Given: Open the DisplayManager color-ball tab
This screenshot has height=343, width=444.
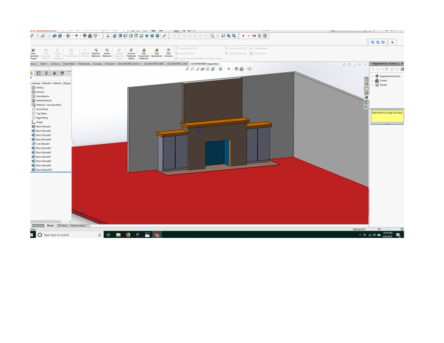Looking at the screenshot, I should pyautogui.click(x=62, y=73).
